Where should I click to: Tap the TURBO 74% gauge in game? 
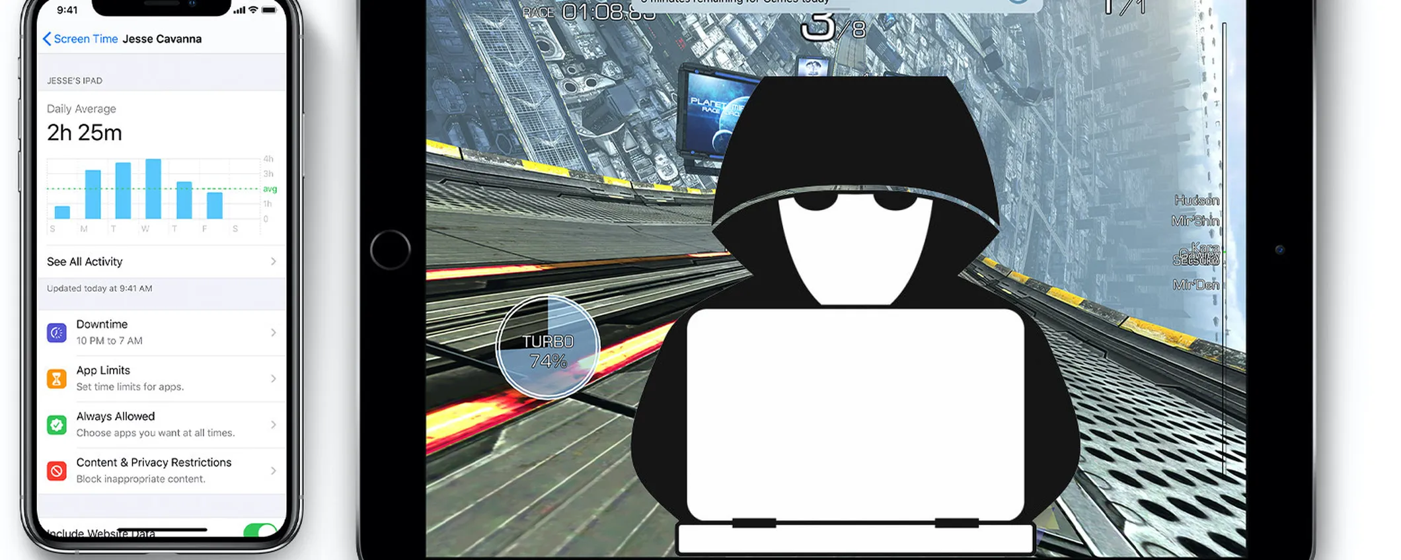tap(548, 347)
